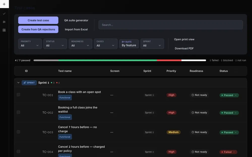Change TC-003 Passed status dropdown
Image resolution: width=252 pixels, height=157 pixels.
pyautogui.click(x=229, y=132)
